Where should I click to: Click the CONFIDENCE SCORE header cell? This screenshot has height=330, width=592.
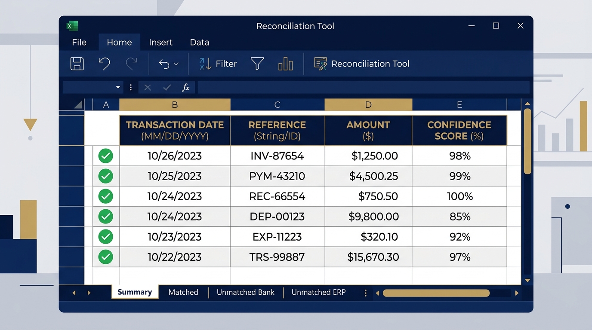[459, 131]
